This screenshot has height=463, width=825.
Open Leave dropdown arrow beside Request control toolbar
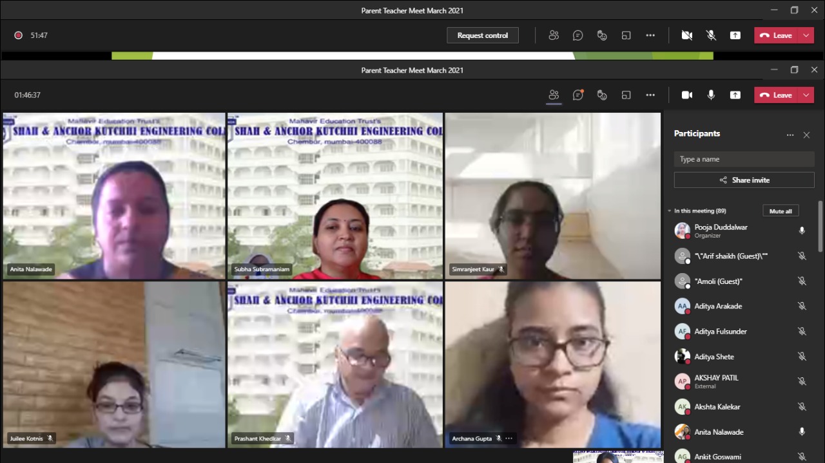point(806,35)
